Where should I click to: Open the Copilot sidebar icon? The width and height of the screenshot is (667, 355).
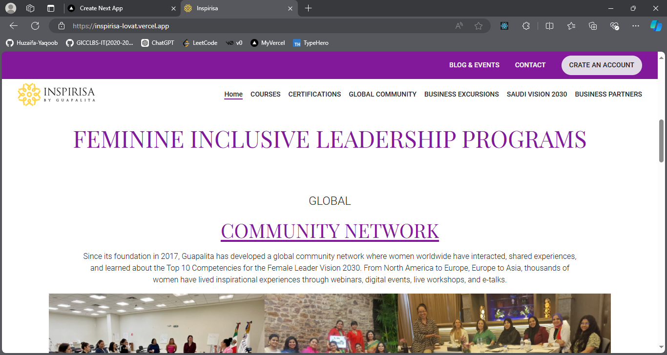pos(656,26)
